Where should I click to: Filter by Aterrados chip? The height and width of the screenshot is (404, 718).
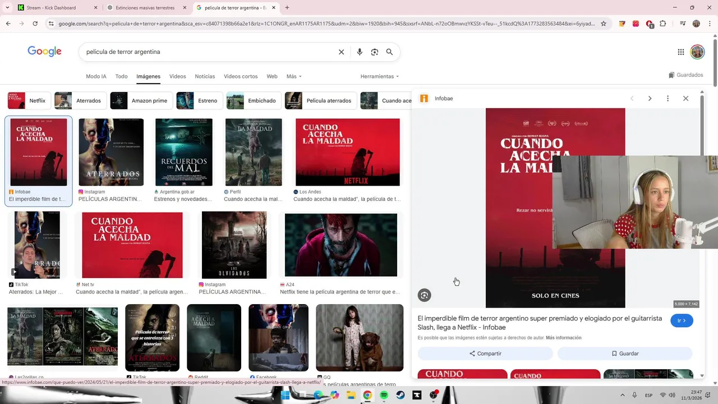click(x=80, y=100)
